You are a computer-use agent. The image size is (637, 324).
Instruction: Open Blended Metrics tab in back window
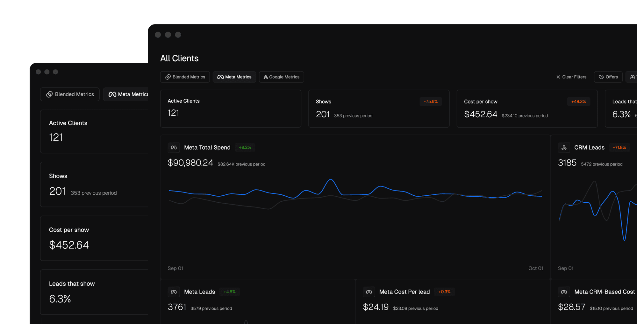pos(70,94)
